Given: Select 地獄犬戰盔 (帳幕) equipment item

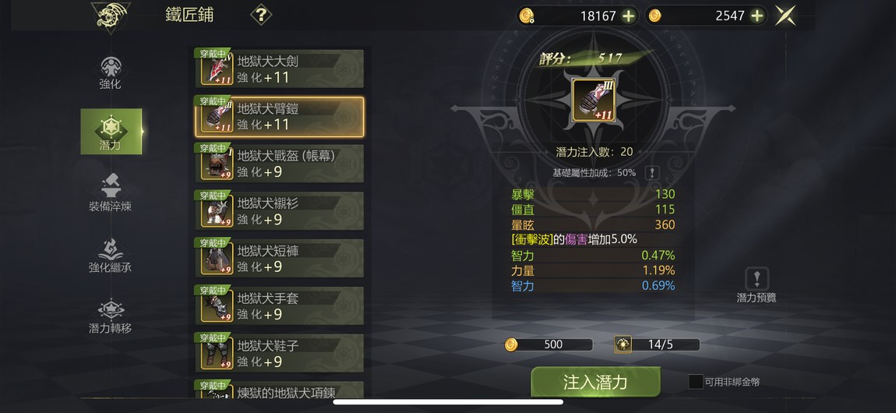Looking at the screenshot, I should [x=279, y=164].
